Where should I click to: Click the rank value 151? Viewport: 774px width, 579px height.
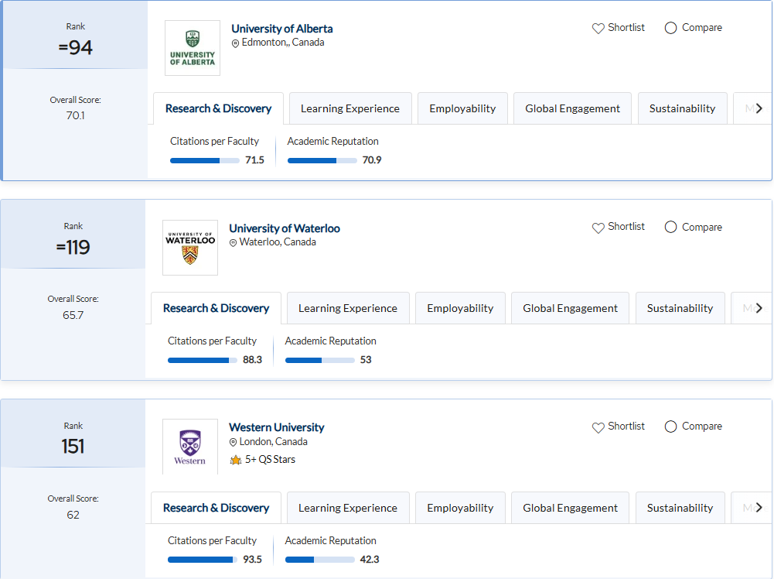73,447
